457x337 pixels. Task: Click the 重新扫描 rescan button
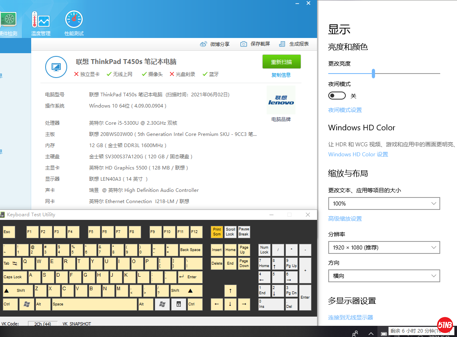281,62
